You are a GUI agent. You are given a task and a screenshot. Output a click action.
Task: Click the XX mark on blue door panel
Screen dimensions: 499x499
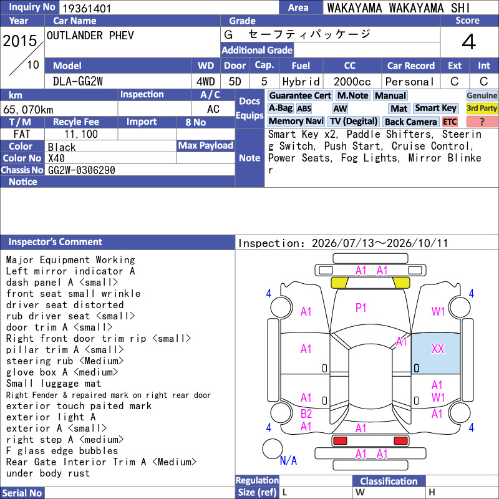(x=438, y=349)
